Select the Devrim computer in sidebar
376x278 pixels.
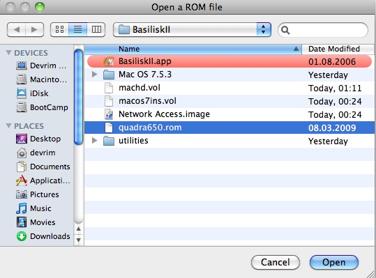(x=41, y=65)
